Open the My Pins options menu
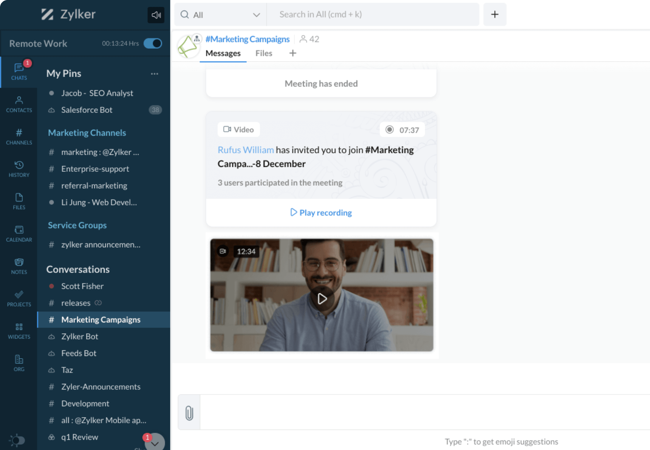This screenshot has width=650, height=450. click(154, 74)
